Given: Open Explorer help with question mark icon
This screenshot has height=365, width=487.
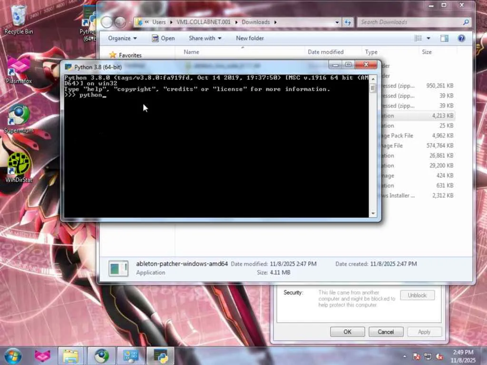Looking at the screenshot, I should click(x=461, y=38).
